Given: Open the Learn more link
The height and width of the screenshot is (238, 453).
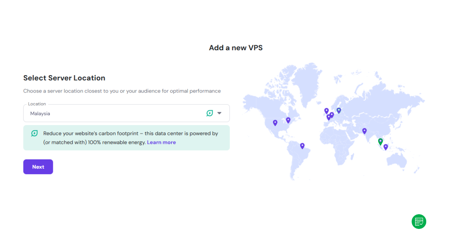Looking at the screenshot, I should (x=162, y=142).
